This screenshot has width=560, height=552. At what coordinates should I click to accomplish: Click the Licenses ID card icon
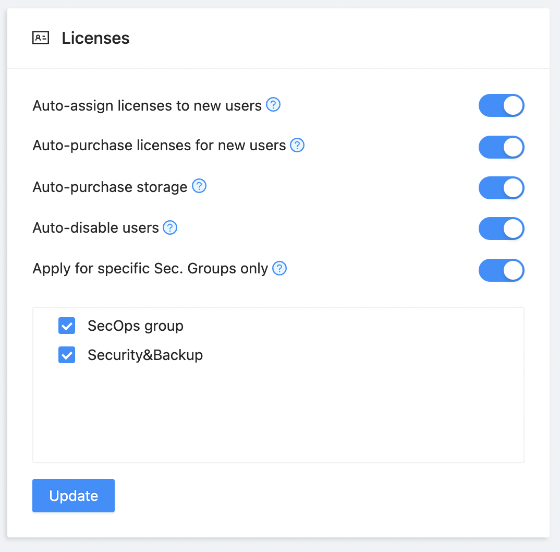tap(41, 38)
